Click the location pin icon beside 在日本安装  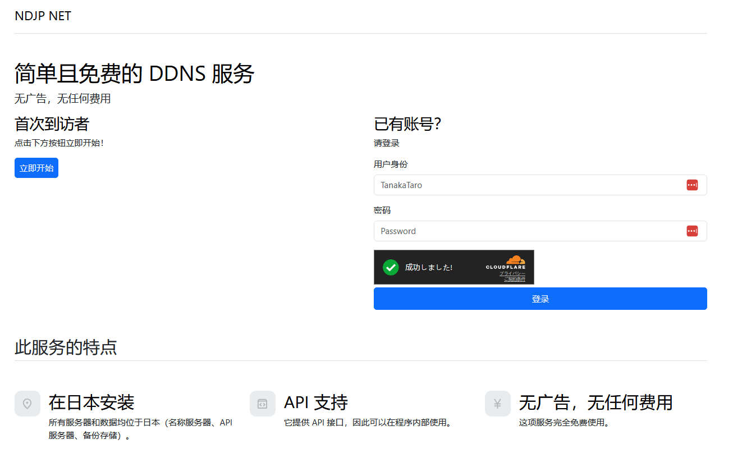[28, 404]
